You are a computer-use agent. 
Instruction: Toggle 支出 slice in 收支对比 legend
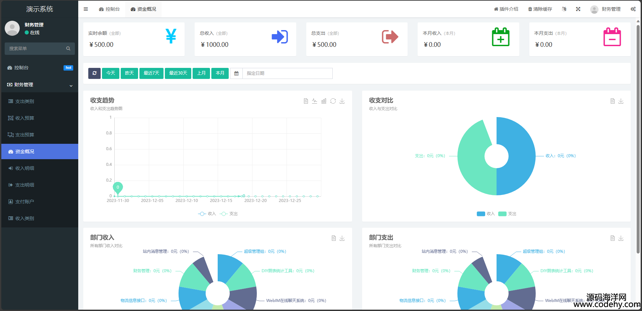[x=507, y=214]
